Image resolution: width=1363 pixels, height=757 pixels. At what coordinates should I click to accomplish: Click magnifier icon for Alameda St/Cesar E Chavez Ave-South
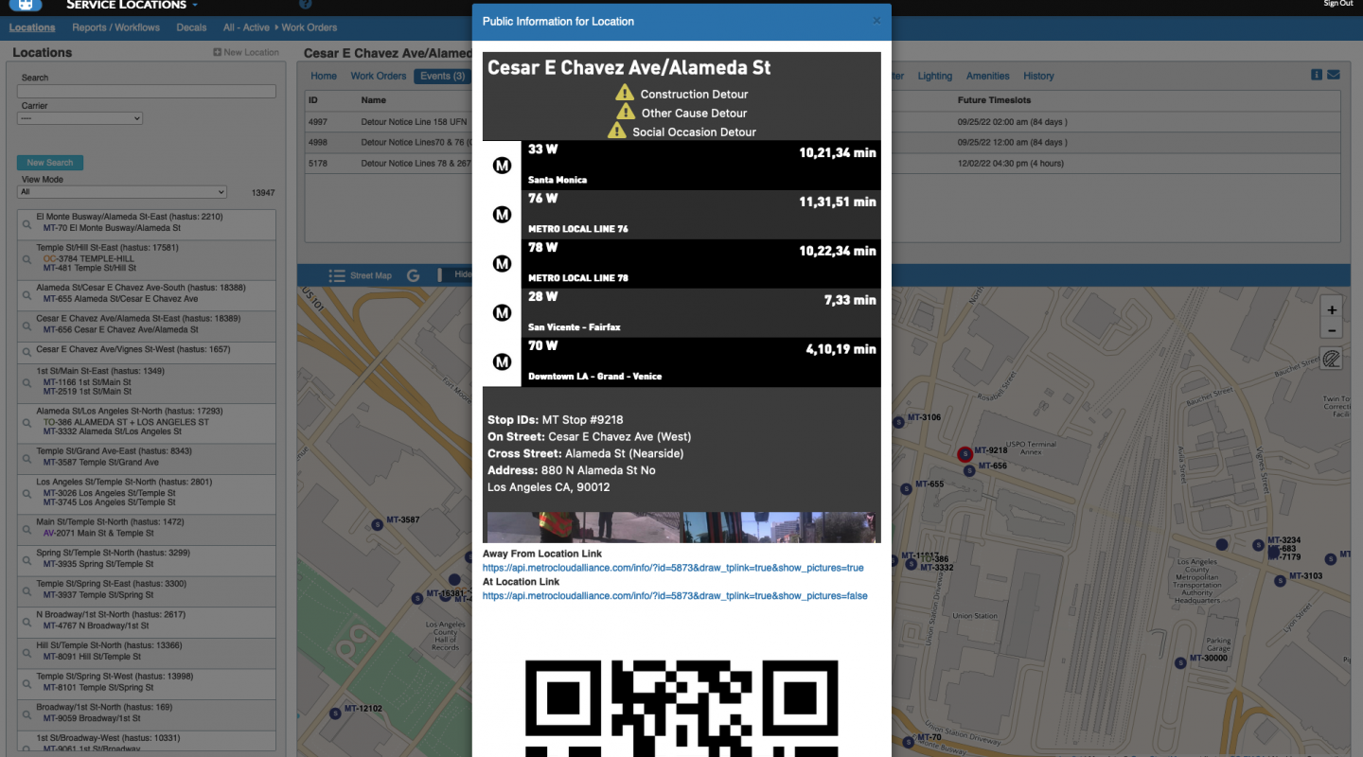tap(27, 295)
